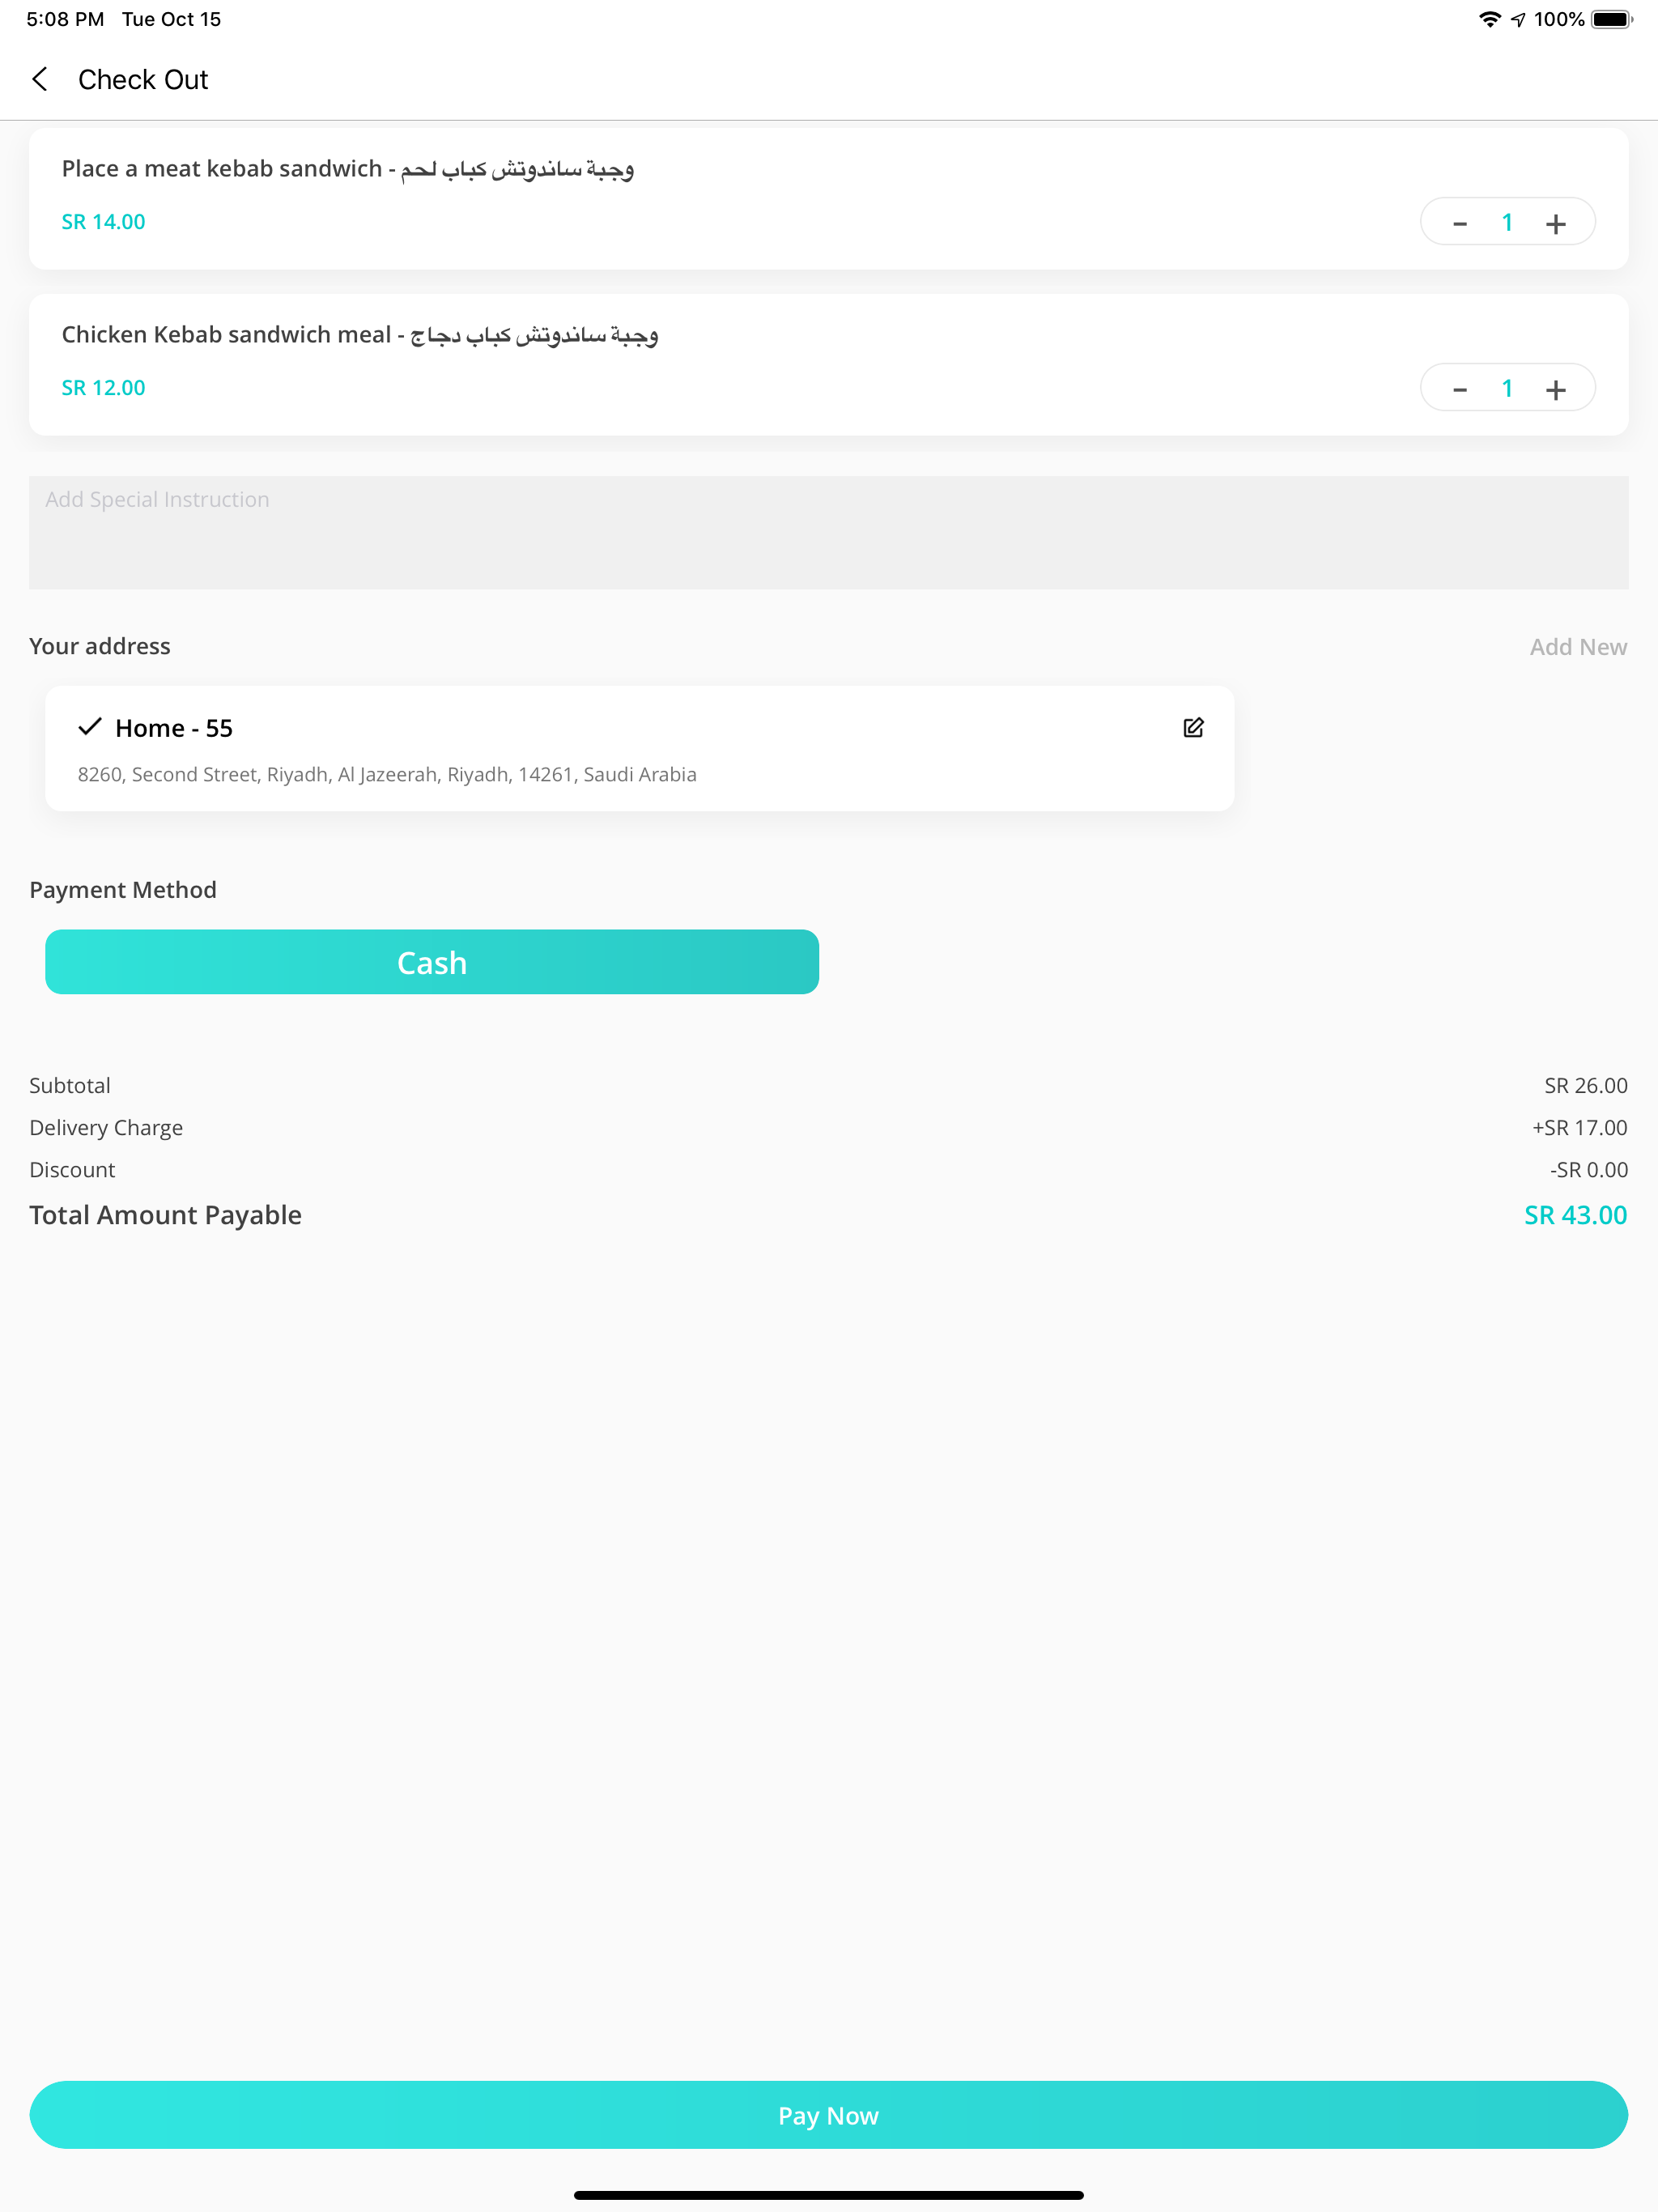Click the Subtotal SR 26.00 value
The height and width of the screenshot is (2212, 1658).
(x=1585, y=1086)
